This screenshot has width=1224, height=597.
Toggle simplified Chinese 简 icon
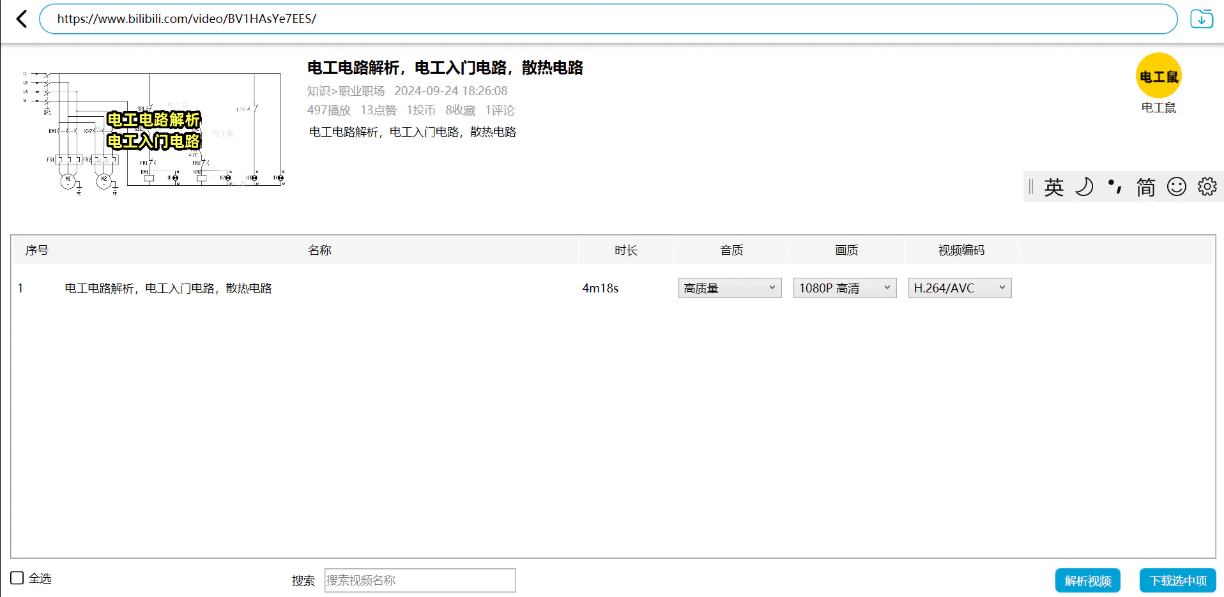coord(1145,187)
